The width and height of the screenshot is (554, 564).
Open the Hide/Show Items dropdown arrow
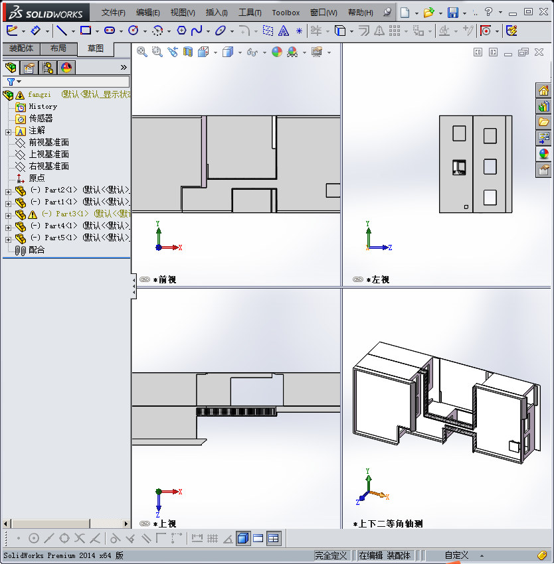click(x=264, y=53)
